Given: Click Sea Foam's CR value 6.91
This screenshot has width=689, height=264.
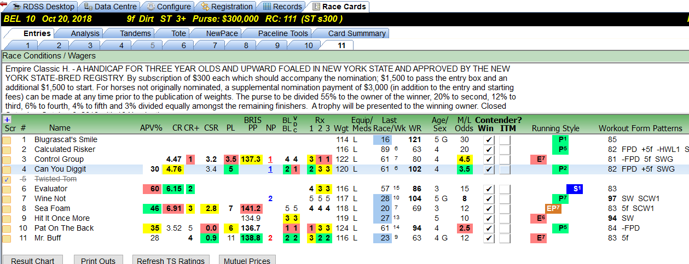Looking at the screenshot, I should pyautogui.click(x=173, y=208).
